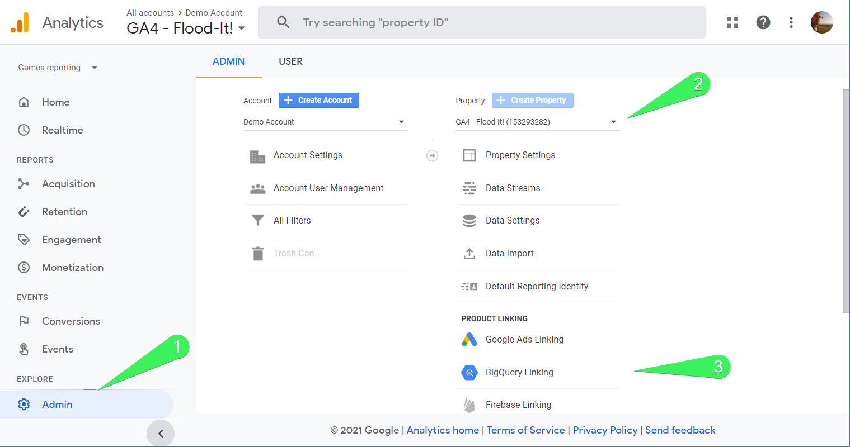Open Realtime report in navigation
This screenshot has height=447, width=850.
[63, 130]
